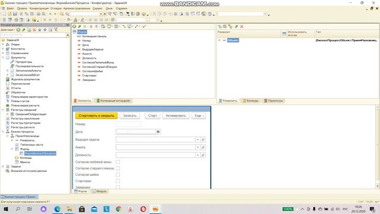Open Opera browser from taskbar
This screenshot has width=380, height=214.
click(x=143, y=209)
